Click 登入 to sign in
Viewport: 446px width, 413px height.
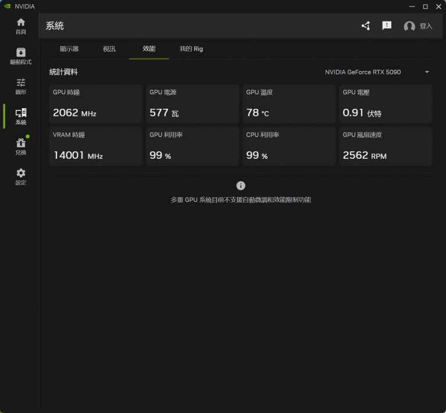tap(419, 26)
